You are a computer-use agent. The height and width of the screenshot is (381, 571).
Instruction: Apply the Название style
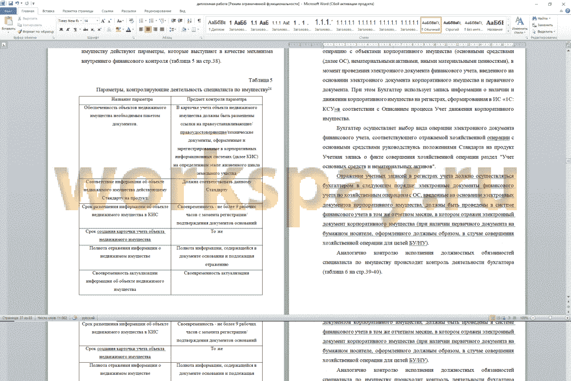point(495,25)
